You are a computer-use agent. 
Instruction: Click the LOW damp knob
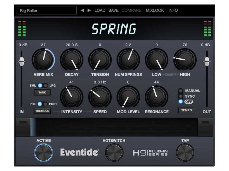point(157,60)
